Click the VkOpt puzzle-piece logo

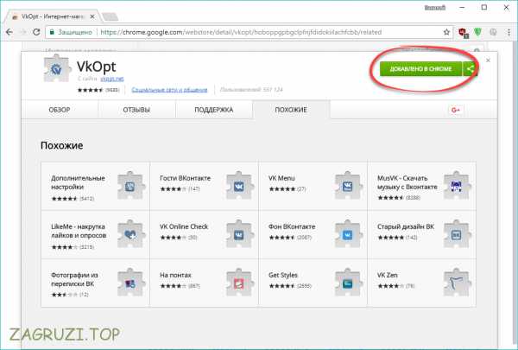click(57, 69)
